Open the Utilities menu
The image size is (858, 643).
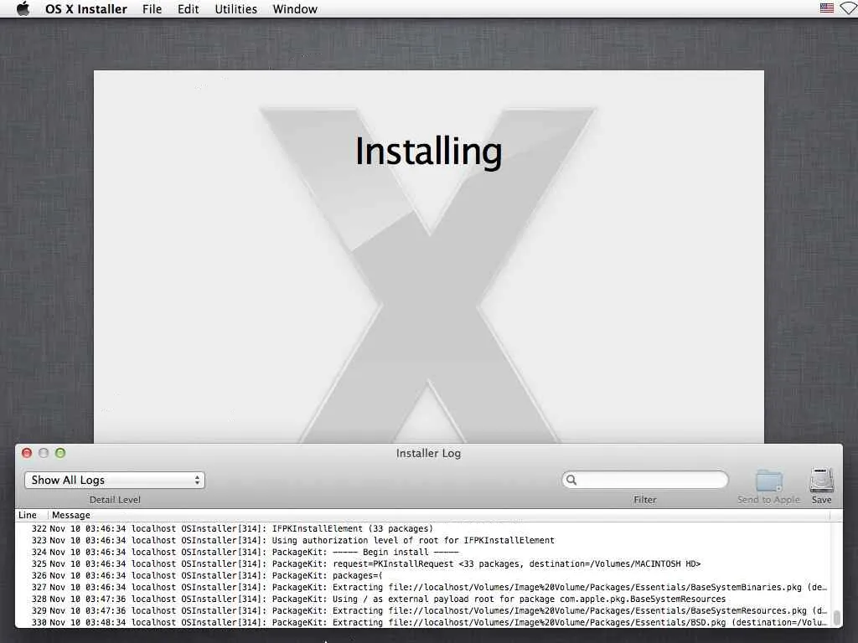coord(235,9)
